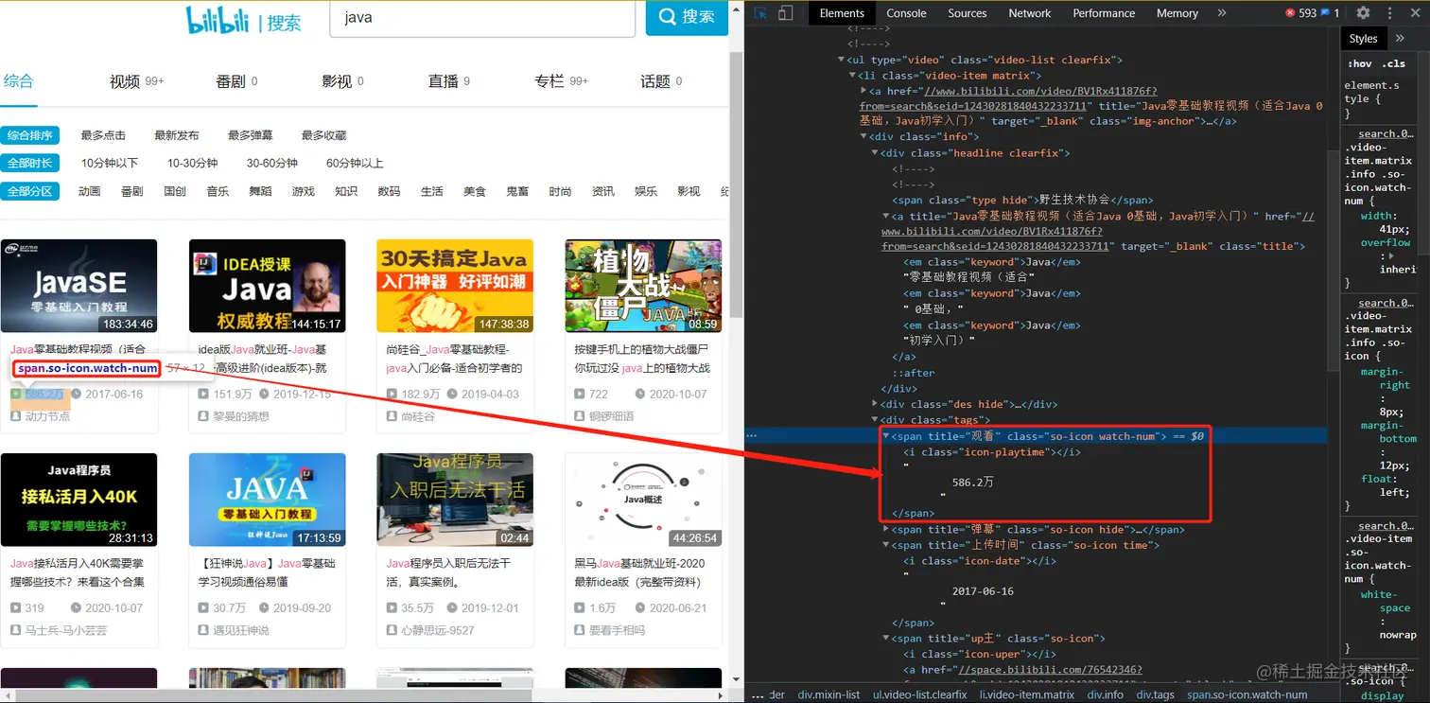
Task: Open the DevTools Network tab
Action: [x=1030, y=13]
